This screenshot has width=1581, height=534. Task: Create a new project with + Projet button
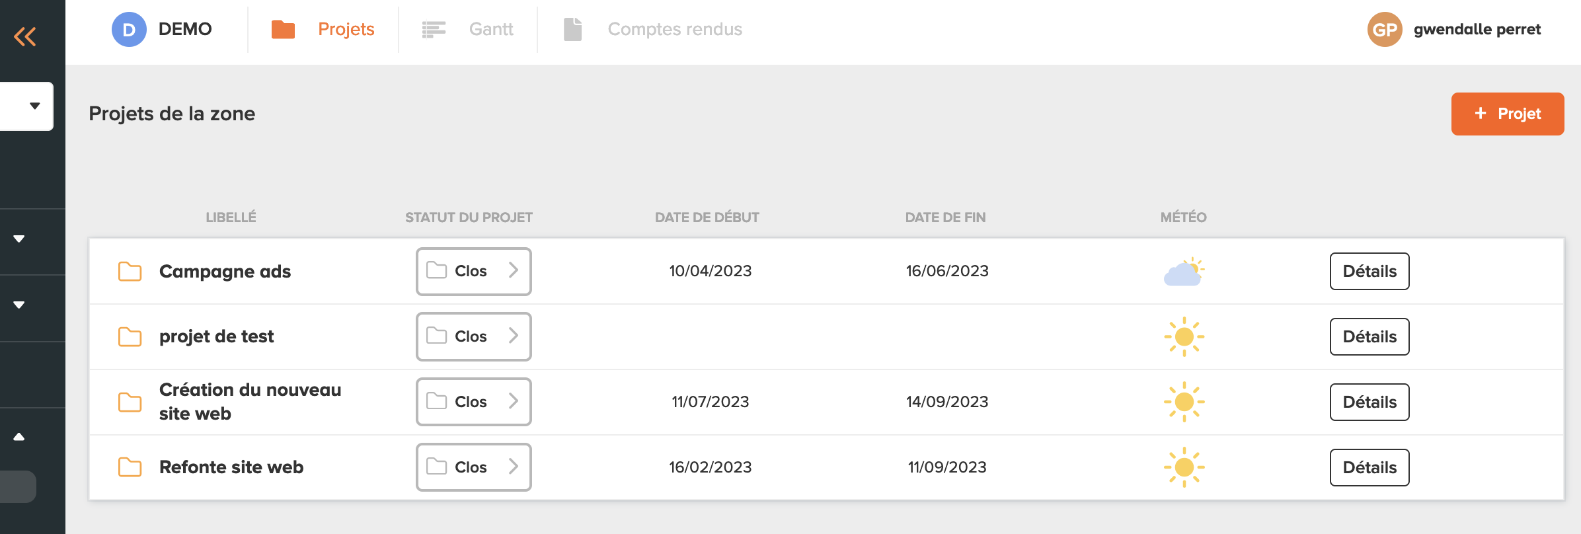[x=1508, y=114]
